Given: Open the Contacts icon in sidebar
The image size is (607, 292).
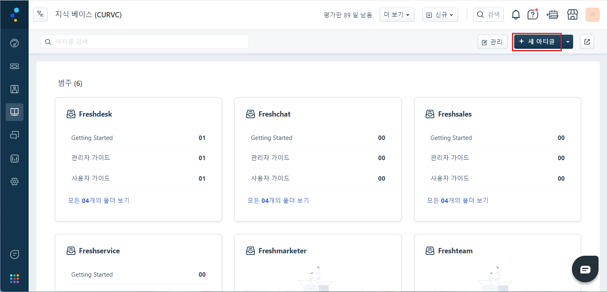Looking at the screenshot, I should click(x=15, y=89).
